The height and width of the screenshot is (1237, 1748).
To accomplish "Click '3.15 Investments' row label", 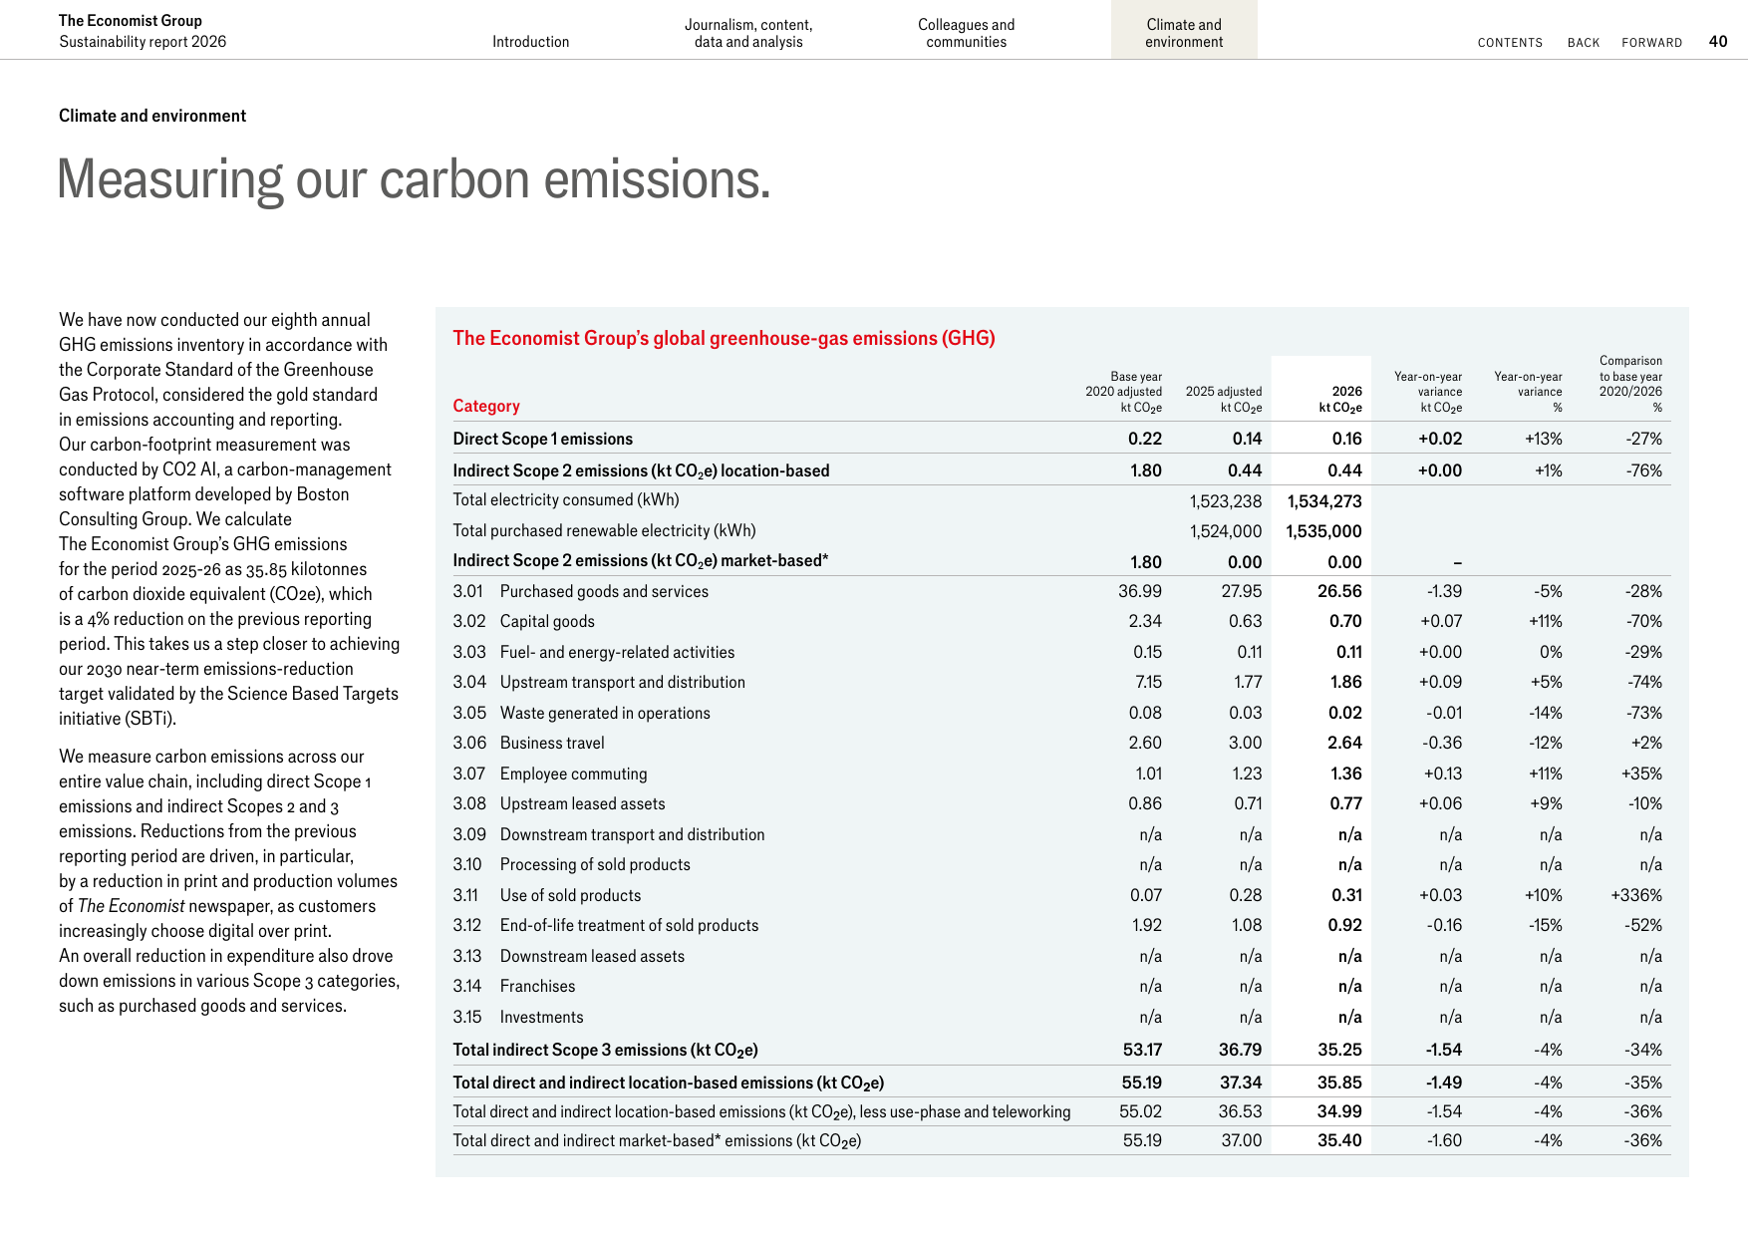I will pos(517,1018).
